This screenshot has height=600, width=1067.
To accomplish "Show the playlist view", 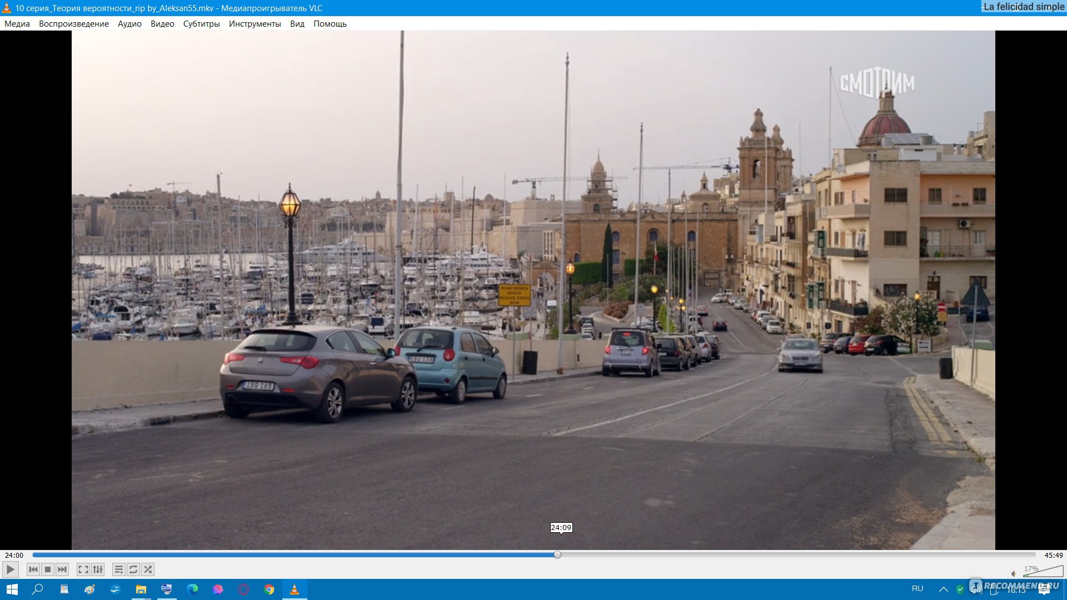I will coord(118,569).
